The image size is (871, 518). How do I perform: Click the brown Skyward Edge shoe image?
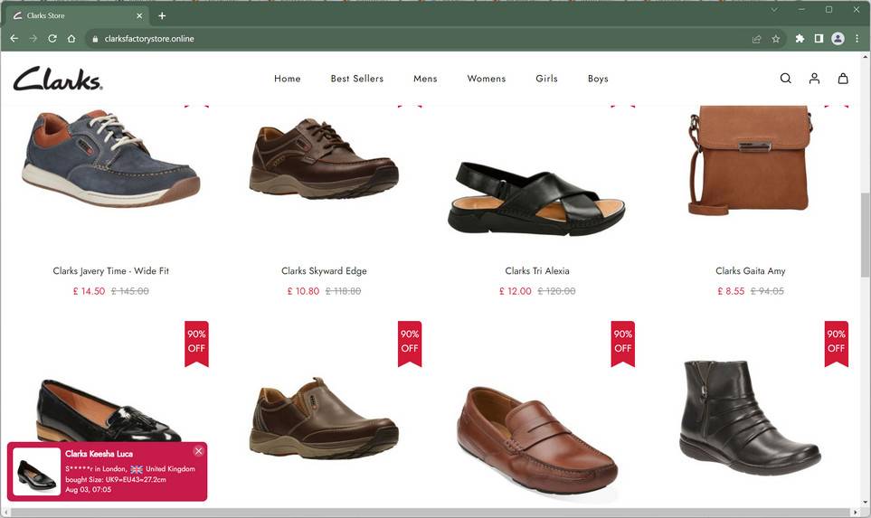coord(324,157)
